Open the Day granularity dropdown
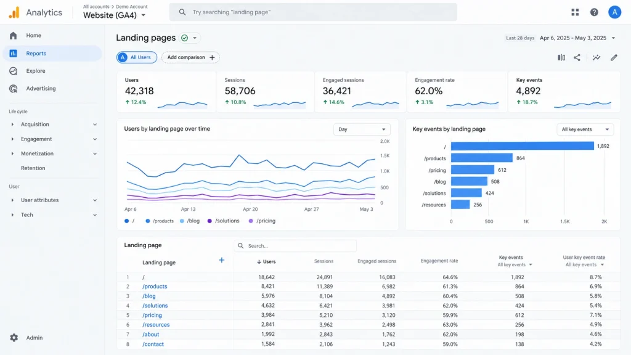Screen dimensions: 631x355 pos(362,129)
